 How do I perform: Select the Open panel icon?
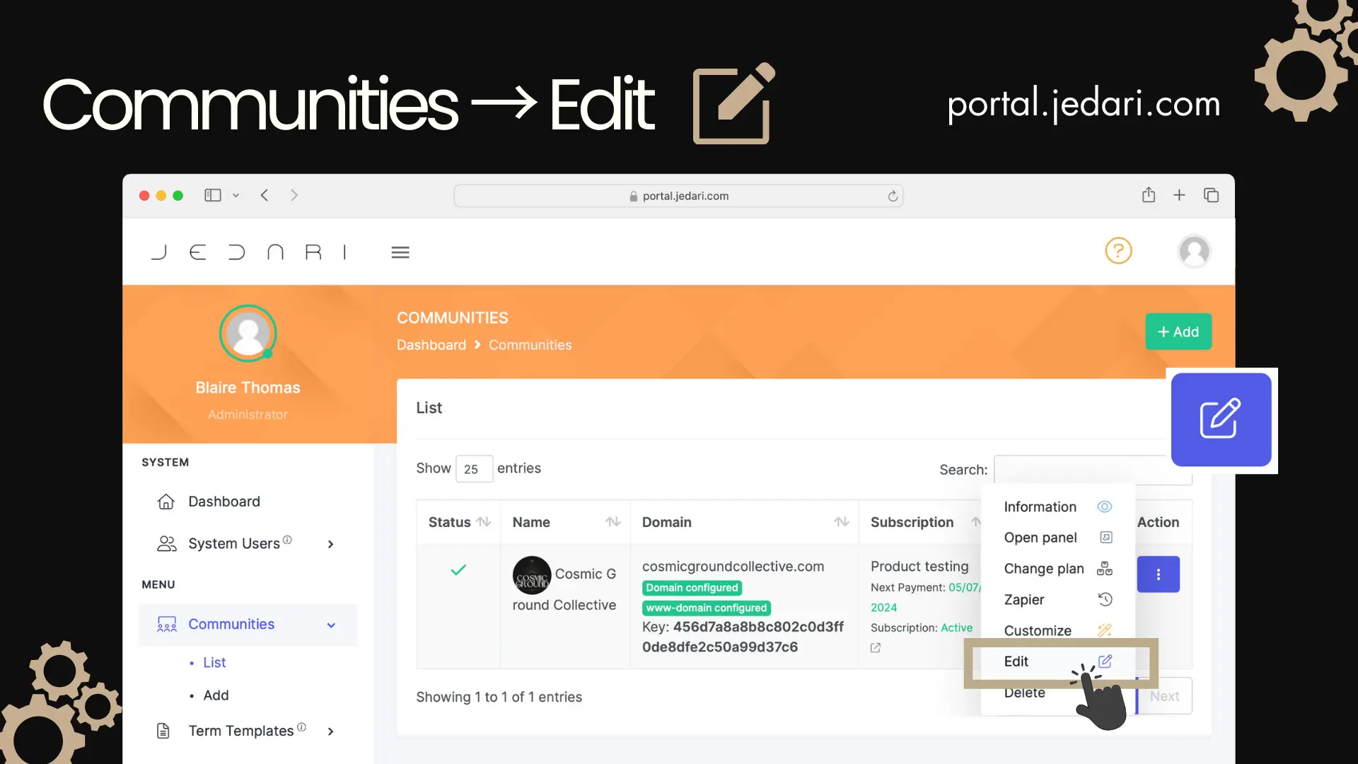(1104, 536)
